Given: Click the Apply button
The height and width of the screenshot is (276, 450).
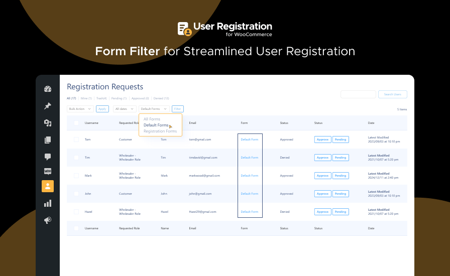Looking at the screenshot, I should (x=102, y=109).
